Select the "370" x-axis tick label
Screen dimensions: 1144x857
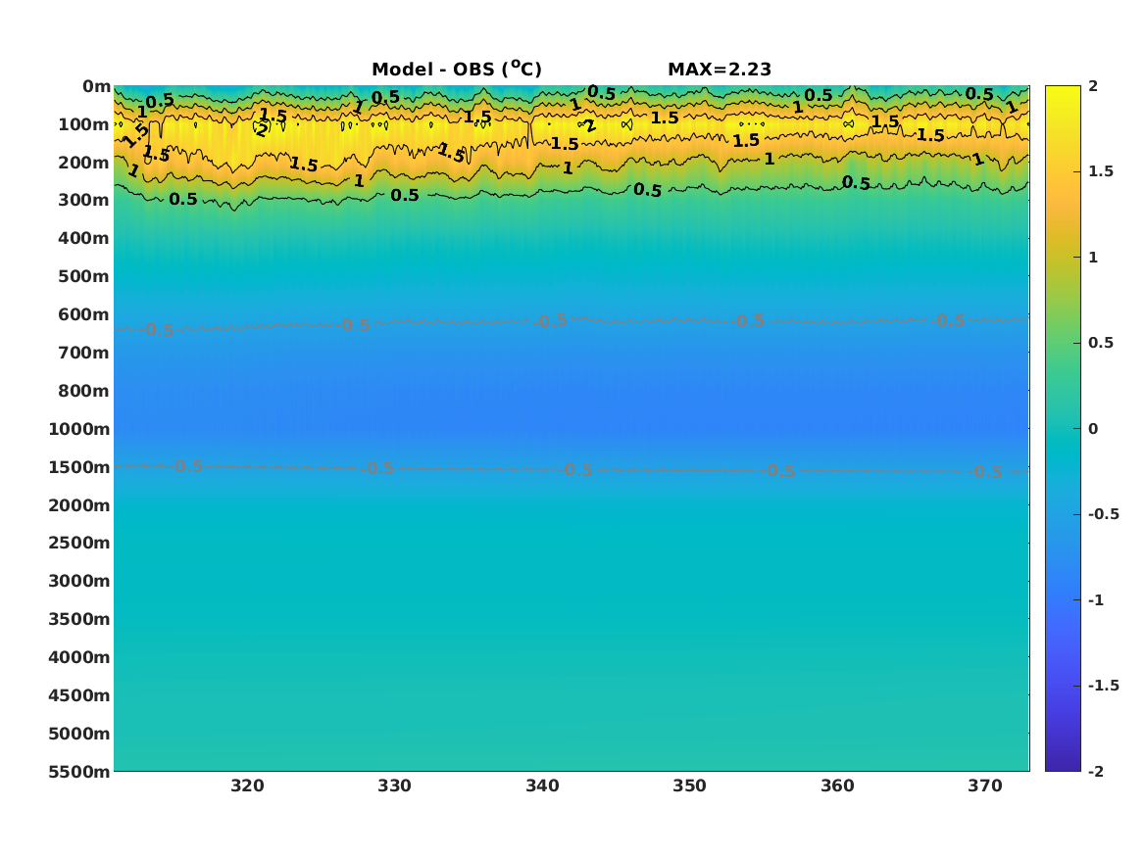click(x=985, y=786)
